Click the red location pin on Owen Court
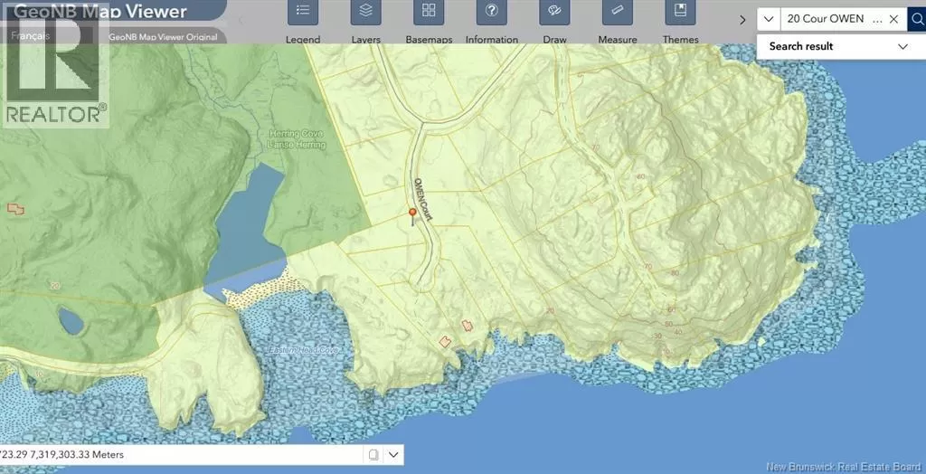Screen dimensions: 926x474 (x=412, y=213)
